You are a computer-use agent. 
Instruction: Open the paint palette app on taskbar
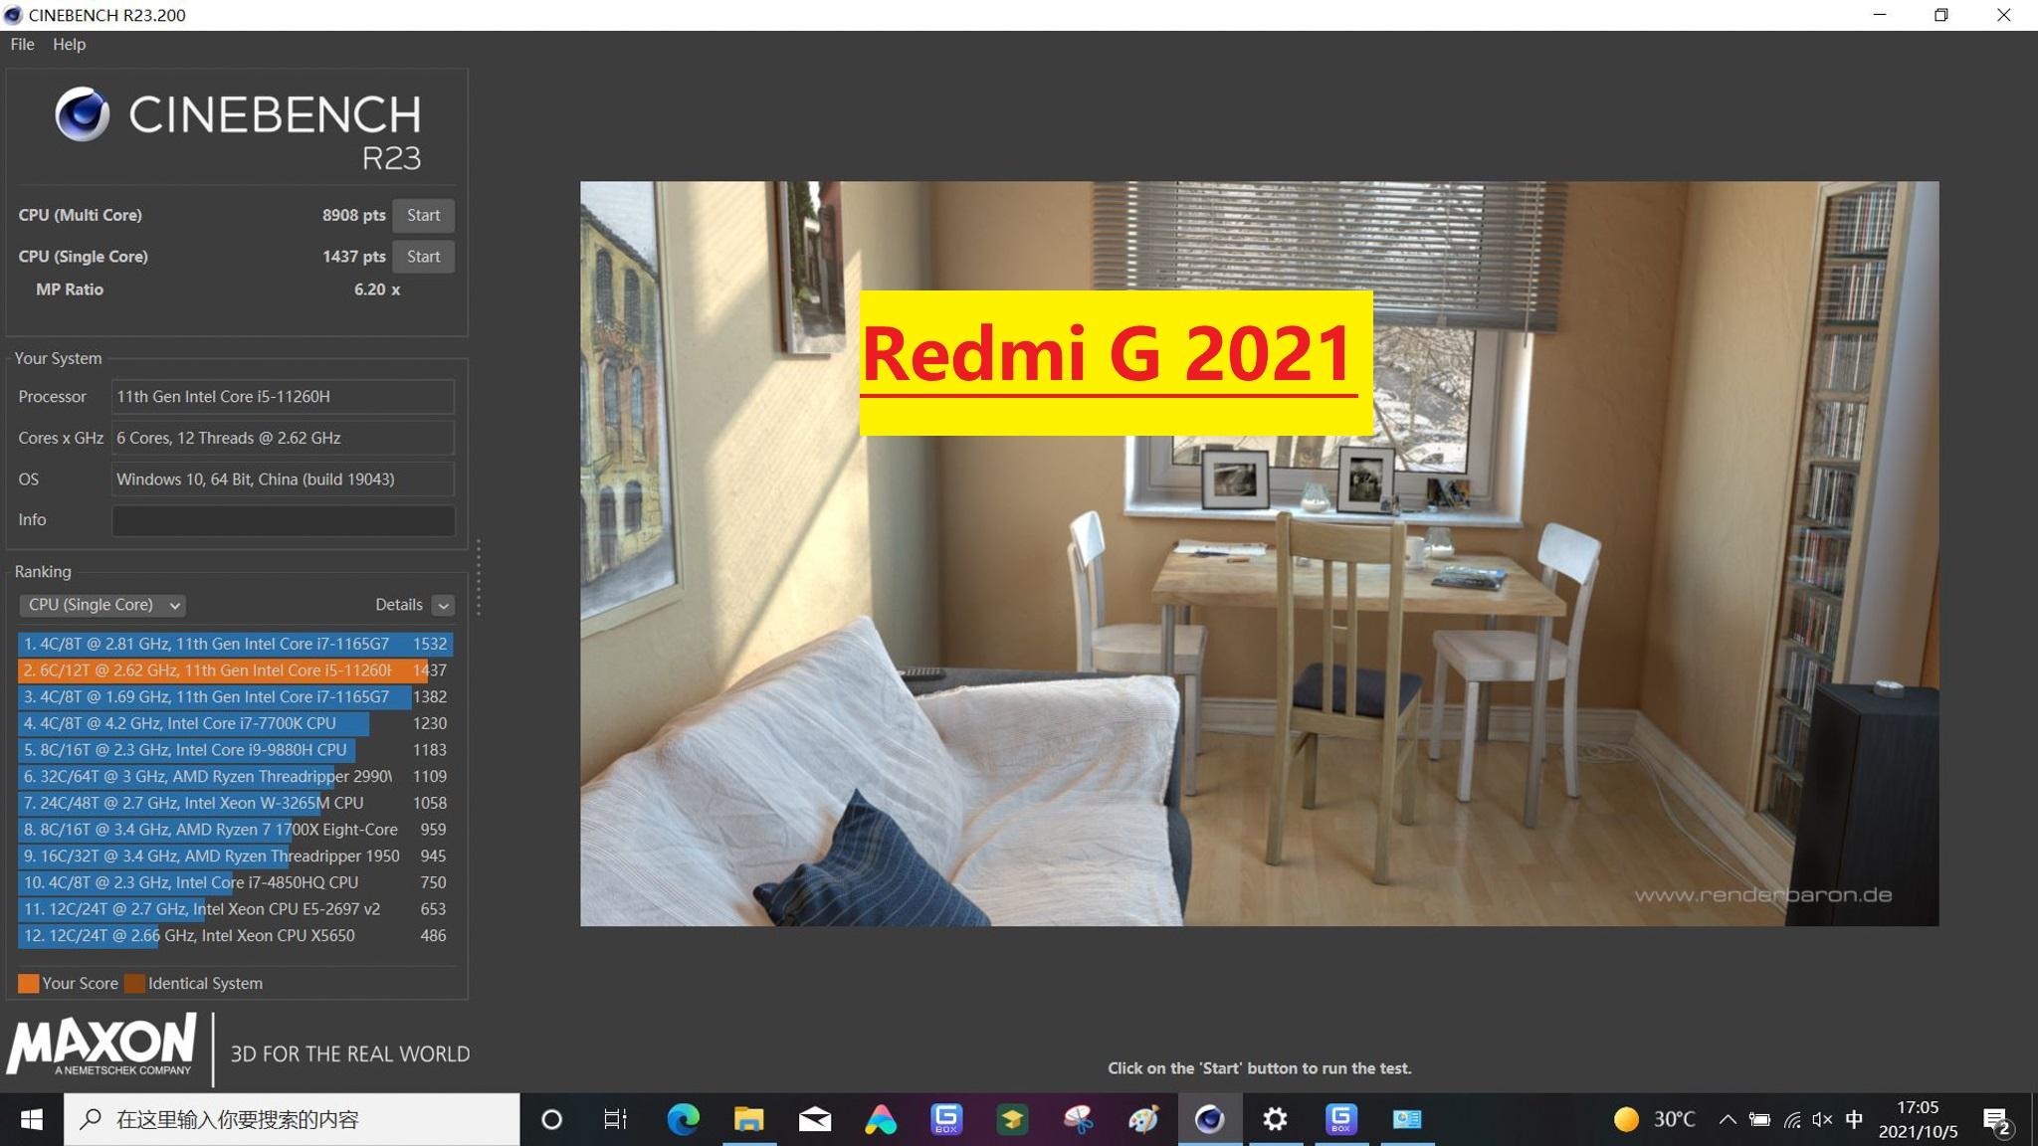point(1143,1119)
